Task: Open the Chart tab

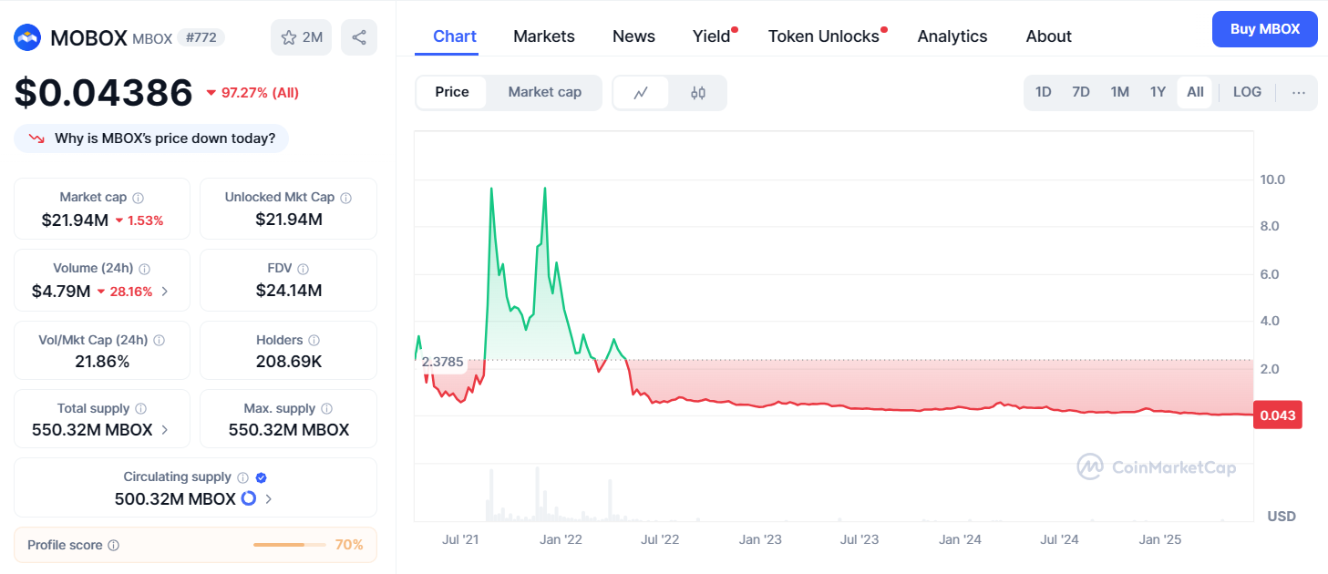Action: [455, 36]
